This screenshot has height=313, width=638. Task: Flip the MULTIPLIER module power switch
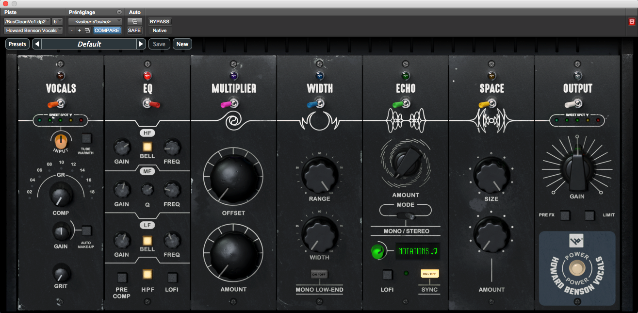point(233,103)
